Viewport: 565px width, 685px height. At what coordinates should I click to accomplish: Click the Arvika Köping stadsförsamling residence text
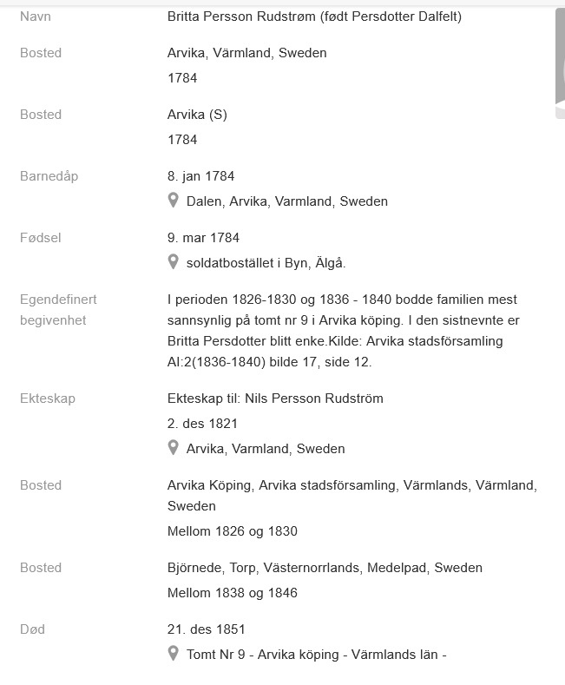point(351,485)
